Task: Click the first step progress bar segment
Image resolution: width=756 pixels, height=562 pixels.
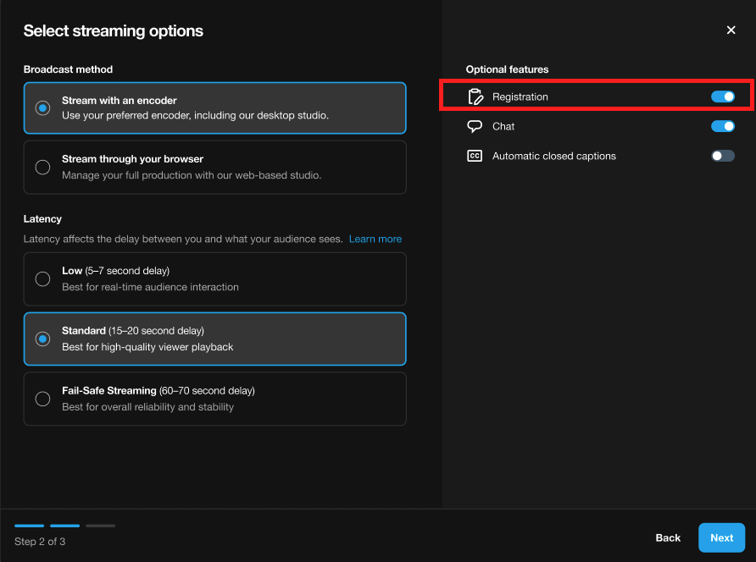Action: coord(29,526)
